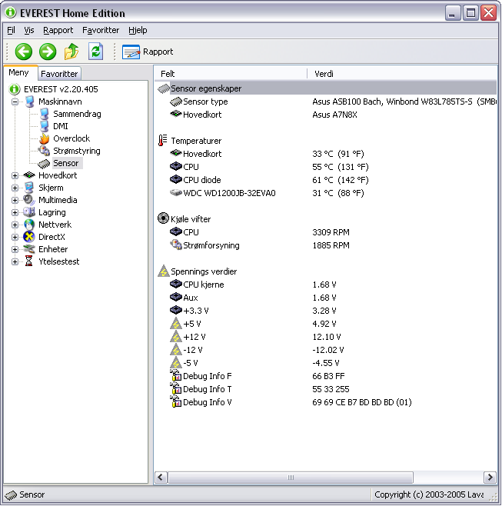Expand the Enheter tree node
502x506 pixels.
tap(15, 249)
